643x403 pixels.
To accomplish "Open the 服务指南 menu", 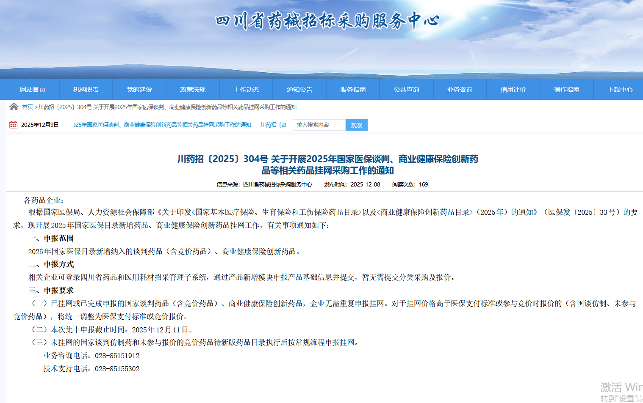I will (353, 90).
